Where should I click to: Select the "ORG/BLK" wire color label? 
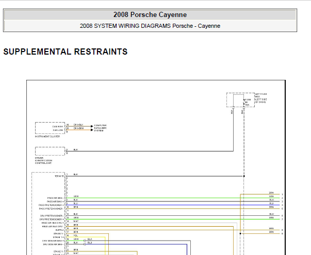(x=78, y=125)
